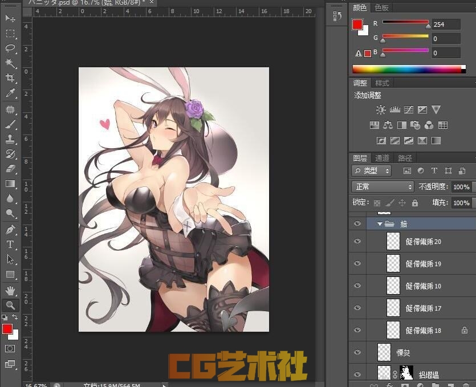Open the History panel icon
This screenshot has height=387, width=476.
337,16
